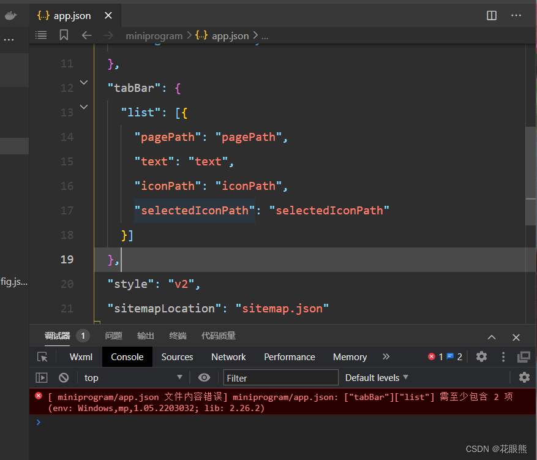This screenshot has height=460, width=537.
Task: Click the "pagePath" key on line 14
Action: 168,137
